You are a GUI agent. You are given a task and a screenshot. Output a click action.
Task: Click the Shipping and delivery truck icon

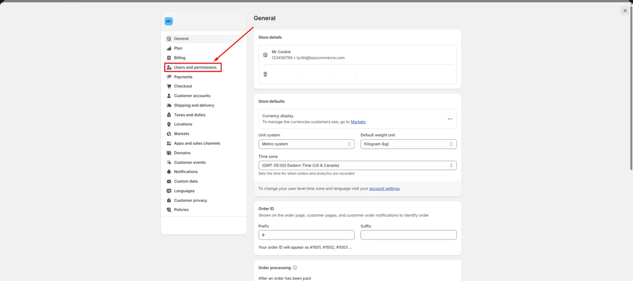[x=169, y=105]
